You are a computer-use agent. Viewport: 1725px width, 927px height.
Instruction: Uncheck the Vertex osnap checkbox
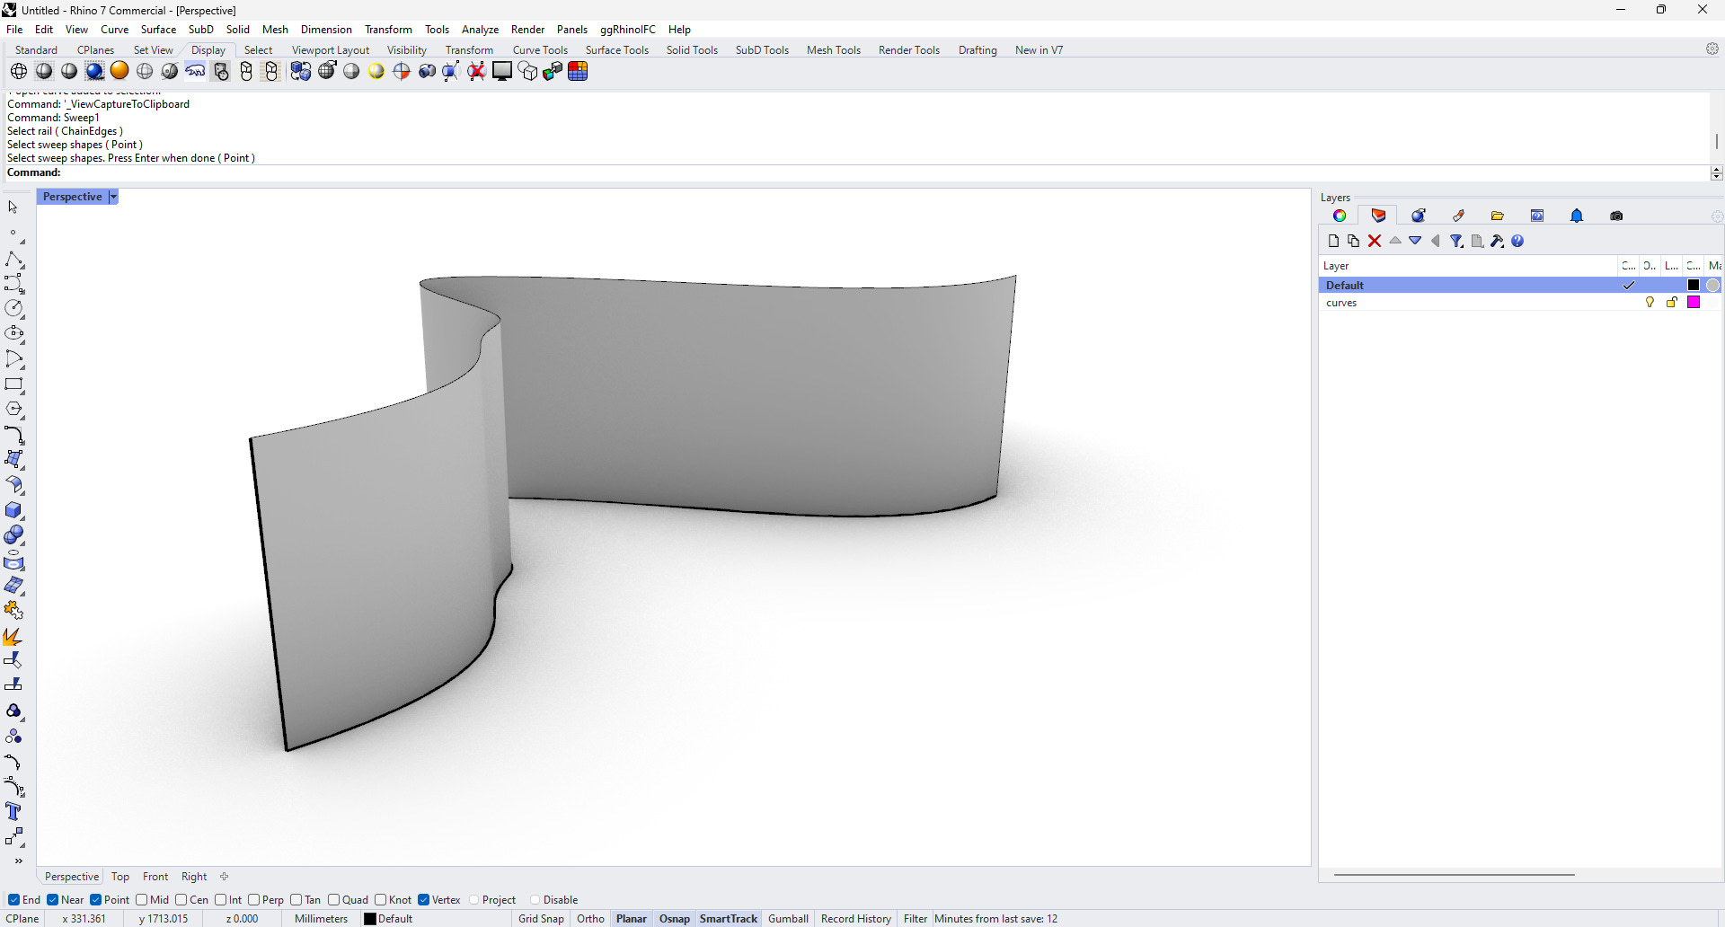(424, 900)
